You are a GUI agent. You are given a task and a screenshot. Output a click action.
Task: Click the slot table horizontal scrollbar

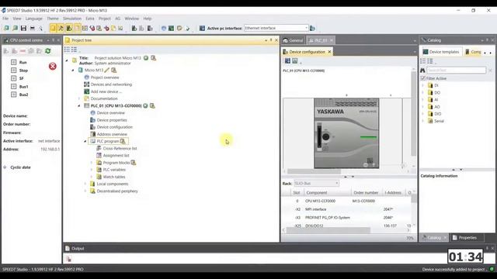tap(328, 230)
